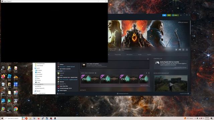Image resolution: width=214 pixels, height=120 pixels.
Task: Open the second 1500 Rift Crystals DLC thumbnail
Action: point(129,79)
